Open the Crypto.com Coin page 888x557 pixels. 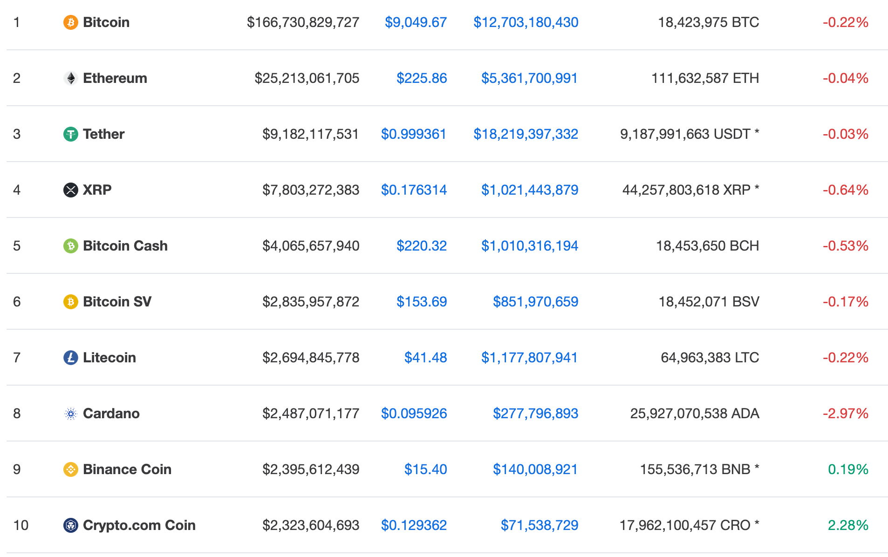click(139, 525)
